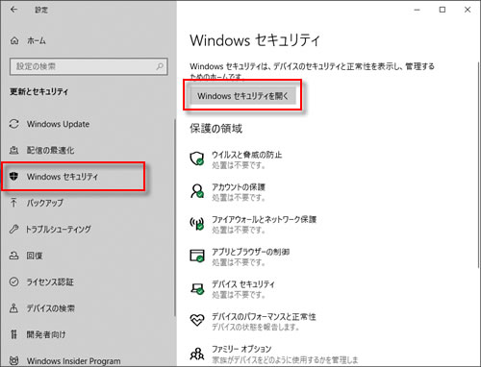The height and width of the screenshot is (367, 481).
Task: Select 回復 in the sidebar
Action: pyautogui.click(x=35, y=256)
